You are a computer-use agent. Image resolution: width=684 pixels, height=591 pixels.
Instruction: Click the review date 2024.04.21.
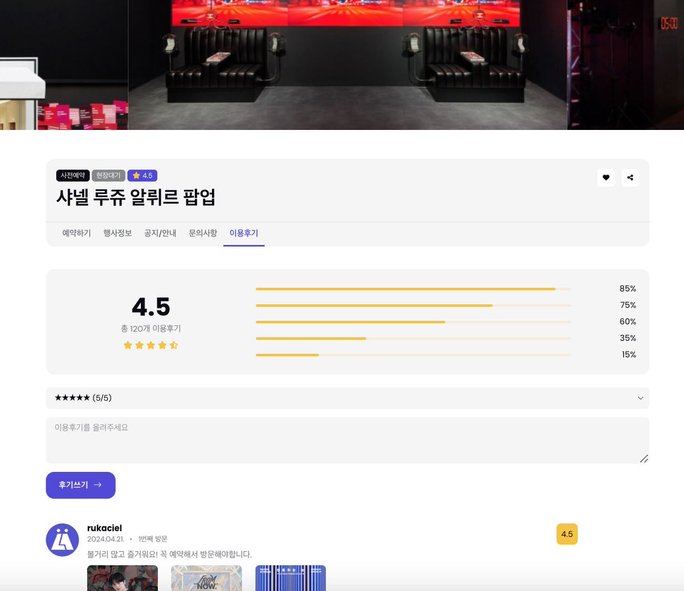tap(105, 539)
